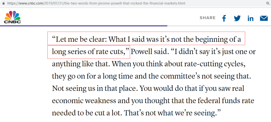271x122 pixels.
Task: Click the phrase "federal funds rate"
Action: coord(222,101)
